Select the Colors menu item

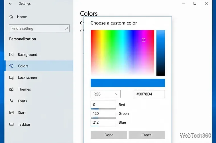point(39,66)
